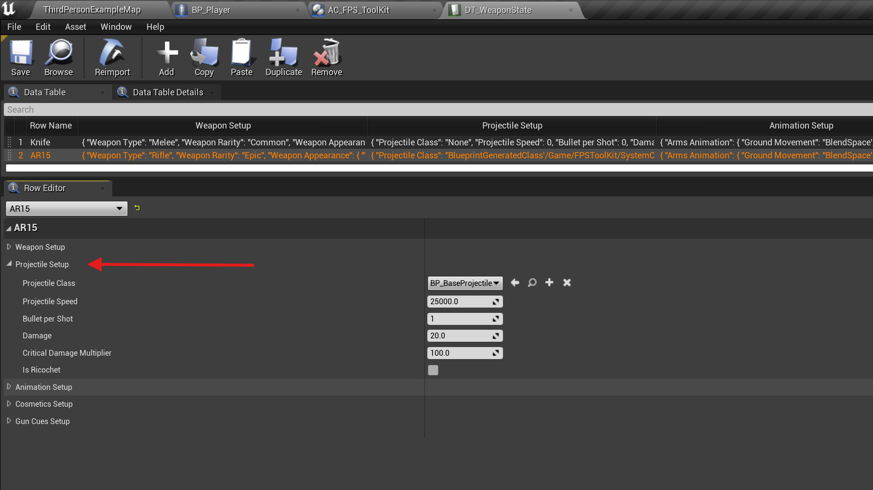This screenshot has width=873, height=490.
Task: Open the AR15 row selector dropdown
Action: (66, 208)
